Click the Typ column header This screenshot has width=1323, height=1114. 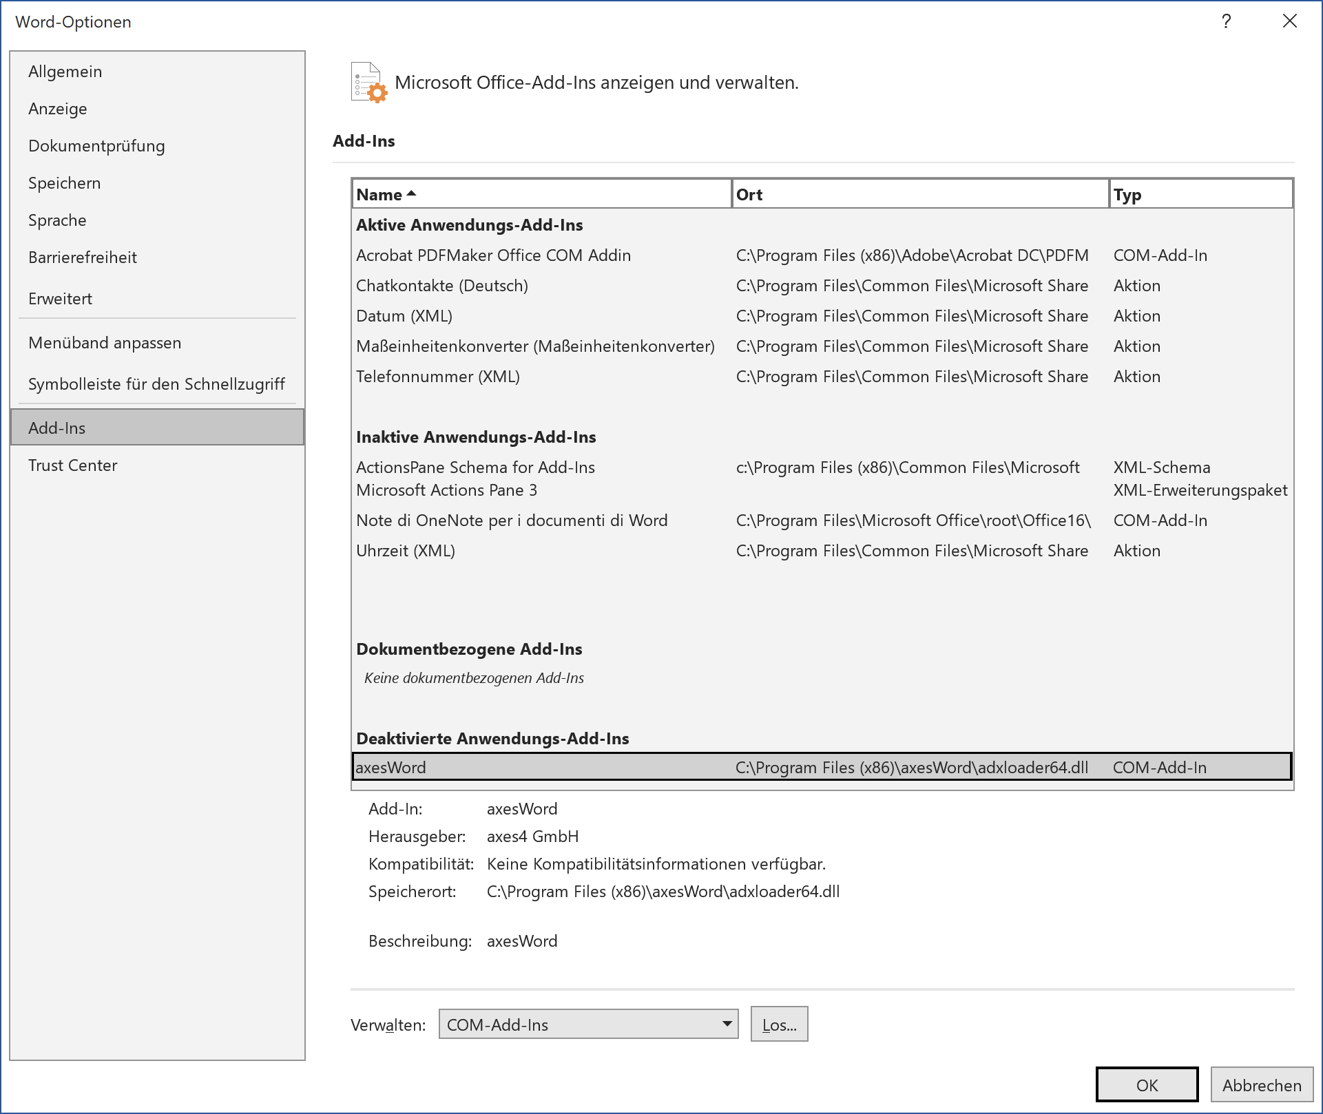point(1200,194)
